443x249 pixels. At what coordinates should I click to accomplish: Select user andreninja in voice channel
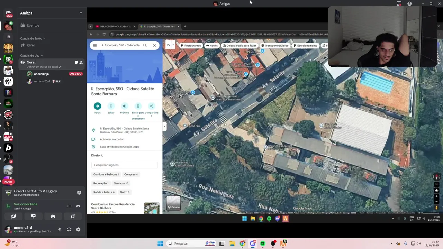point(41,74)
